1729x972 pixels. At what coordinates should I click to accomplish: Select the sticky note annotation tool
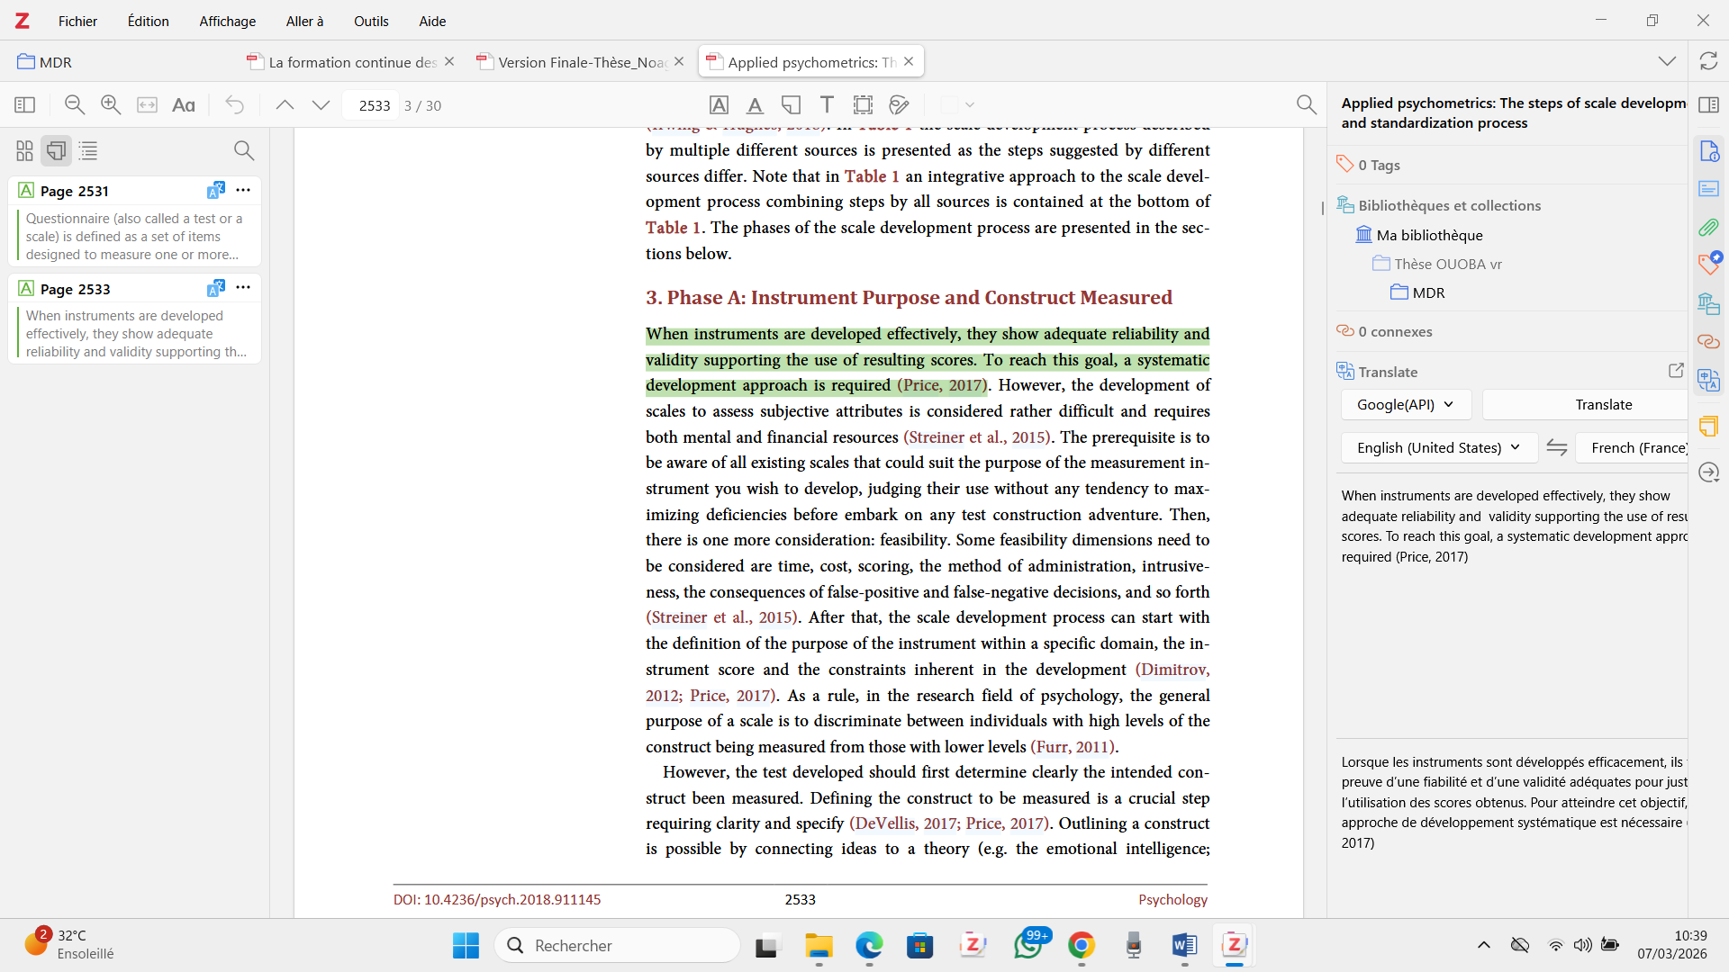(x=791, y=105)
